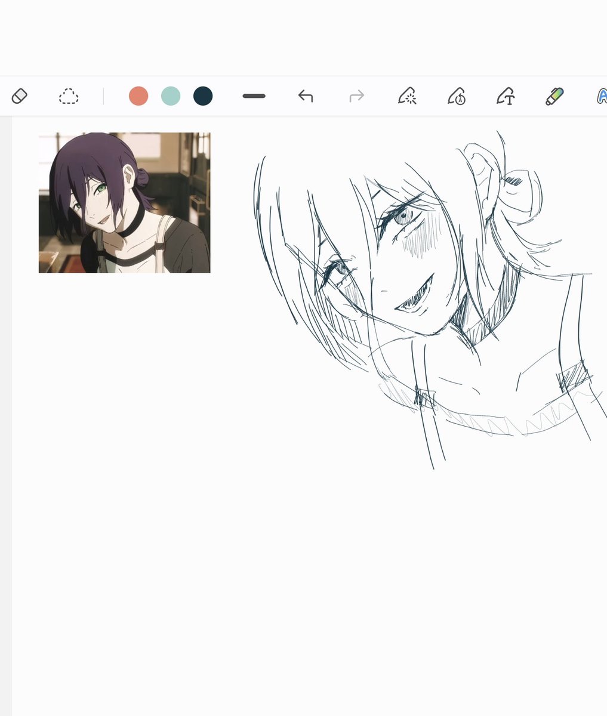Pick the dark navy pen color
Screen dimensions: 607x716
point(203,96)
